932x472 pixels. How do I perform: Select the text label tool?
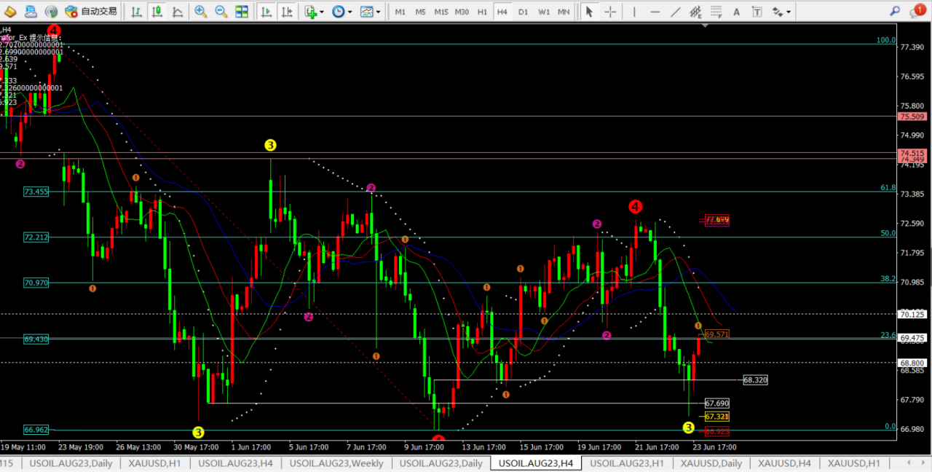point(757,12)
